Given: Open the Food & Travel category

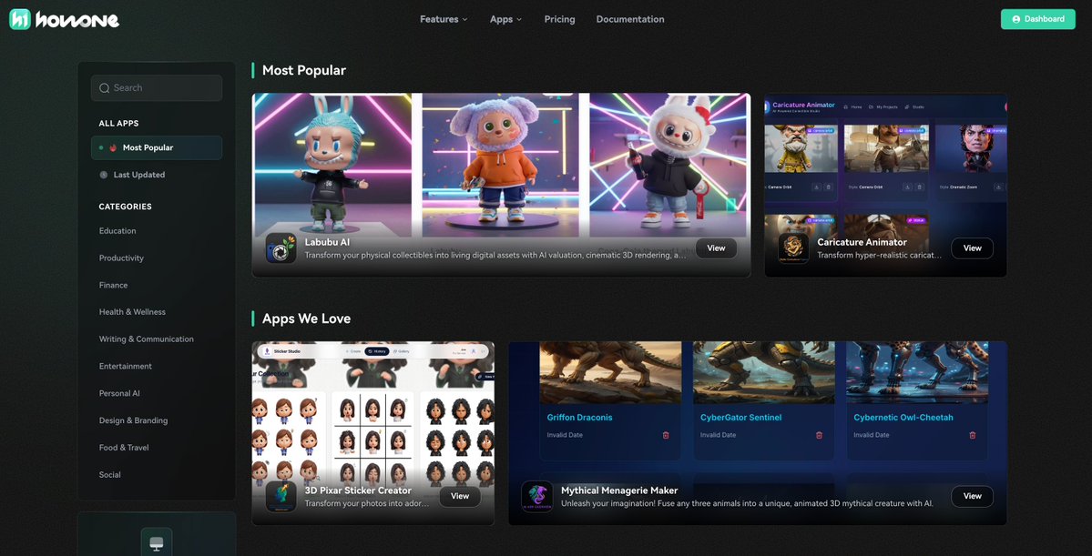Looking at the screenshot, I should coord(124,448).
